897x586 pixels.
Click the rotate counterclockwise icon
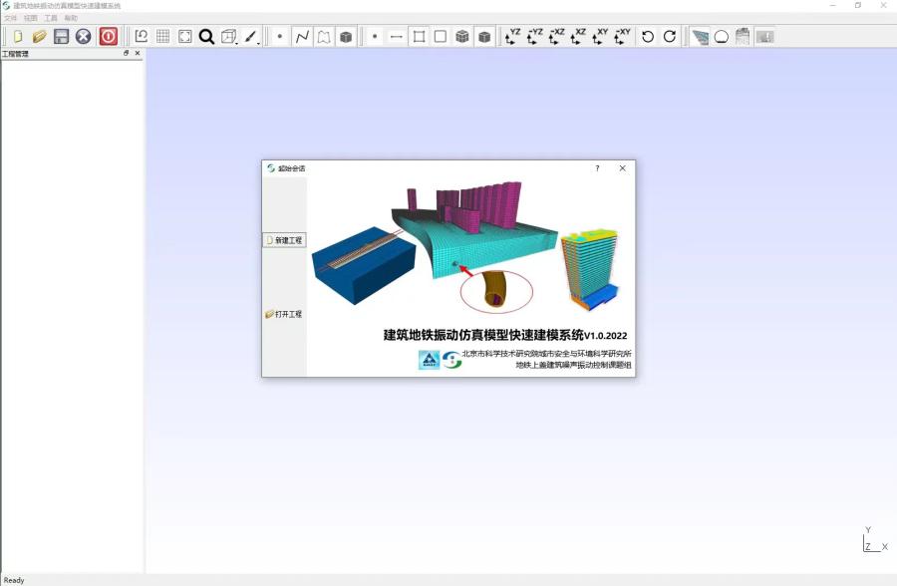pos(648,37)
